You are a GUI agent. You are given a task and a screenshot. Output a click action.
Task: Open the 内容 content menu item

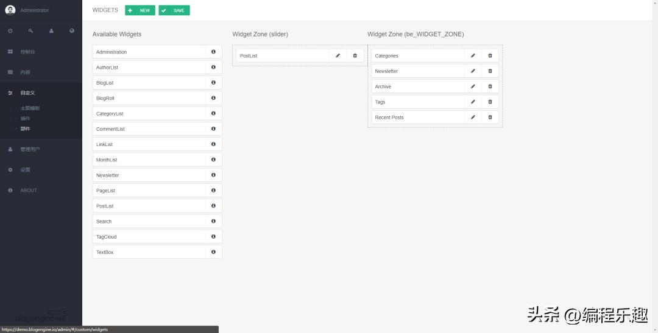(25, 72)
